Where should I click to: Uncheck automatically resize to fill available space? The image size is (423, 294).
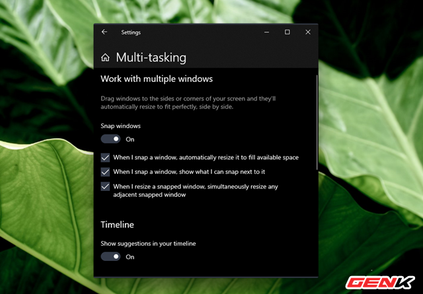[x=105, y=158]
